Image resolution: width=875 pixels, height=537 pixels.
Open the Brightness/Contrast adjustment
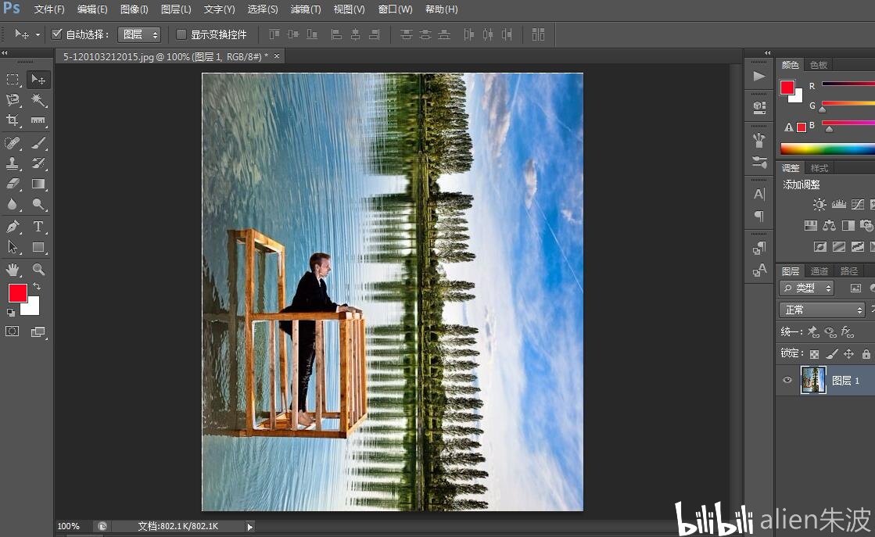(819, 205)
